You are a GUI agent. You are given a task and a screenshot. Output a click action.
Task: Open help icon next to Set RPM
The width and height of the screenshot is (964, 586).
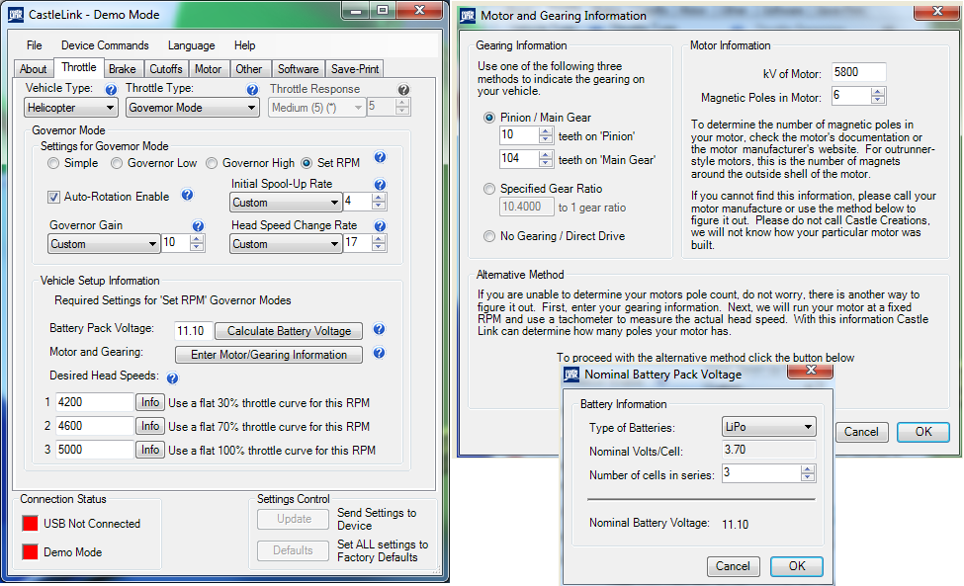[x=380, y=157]
